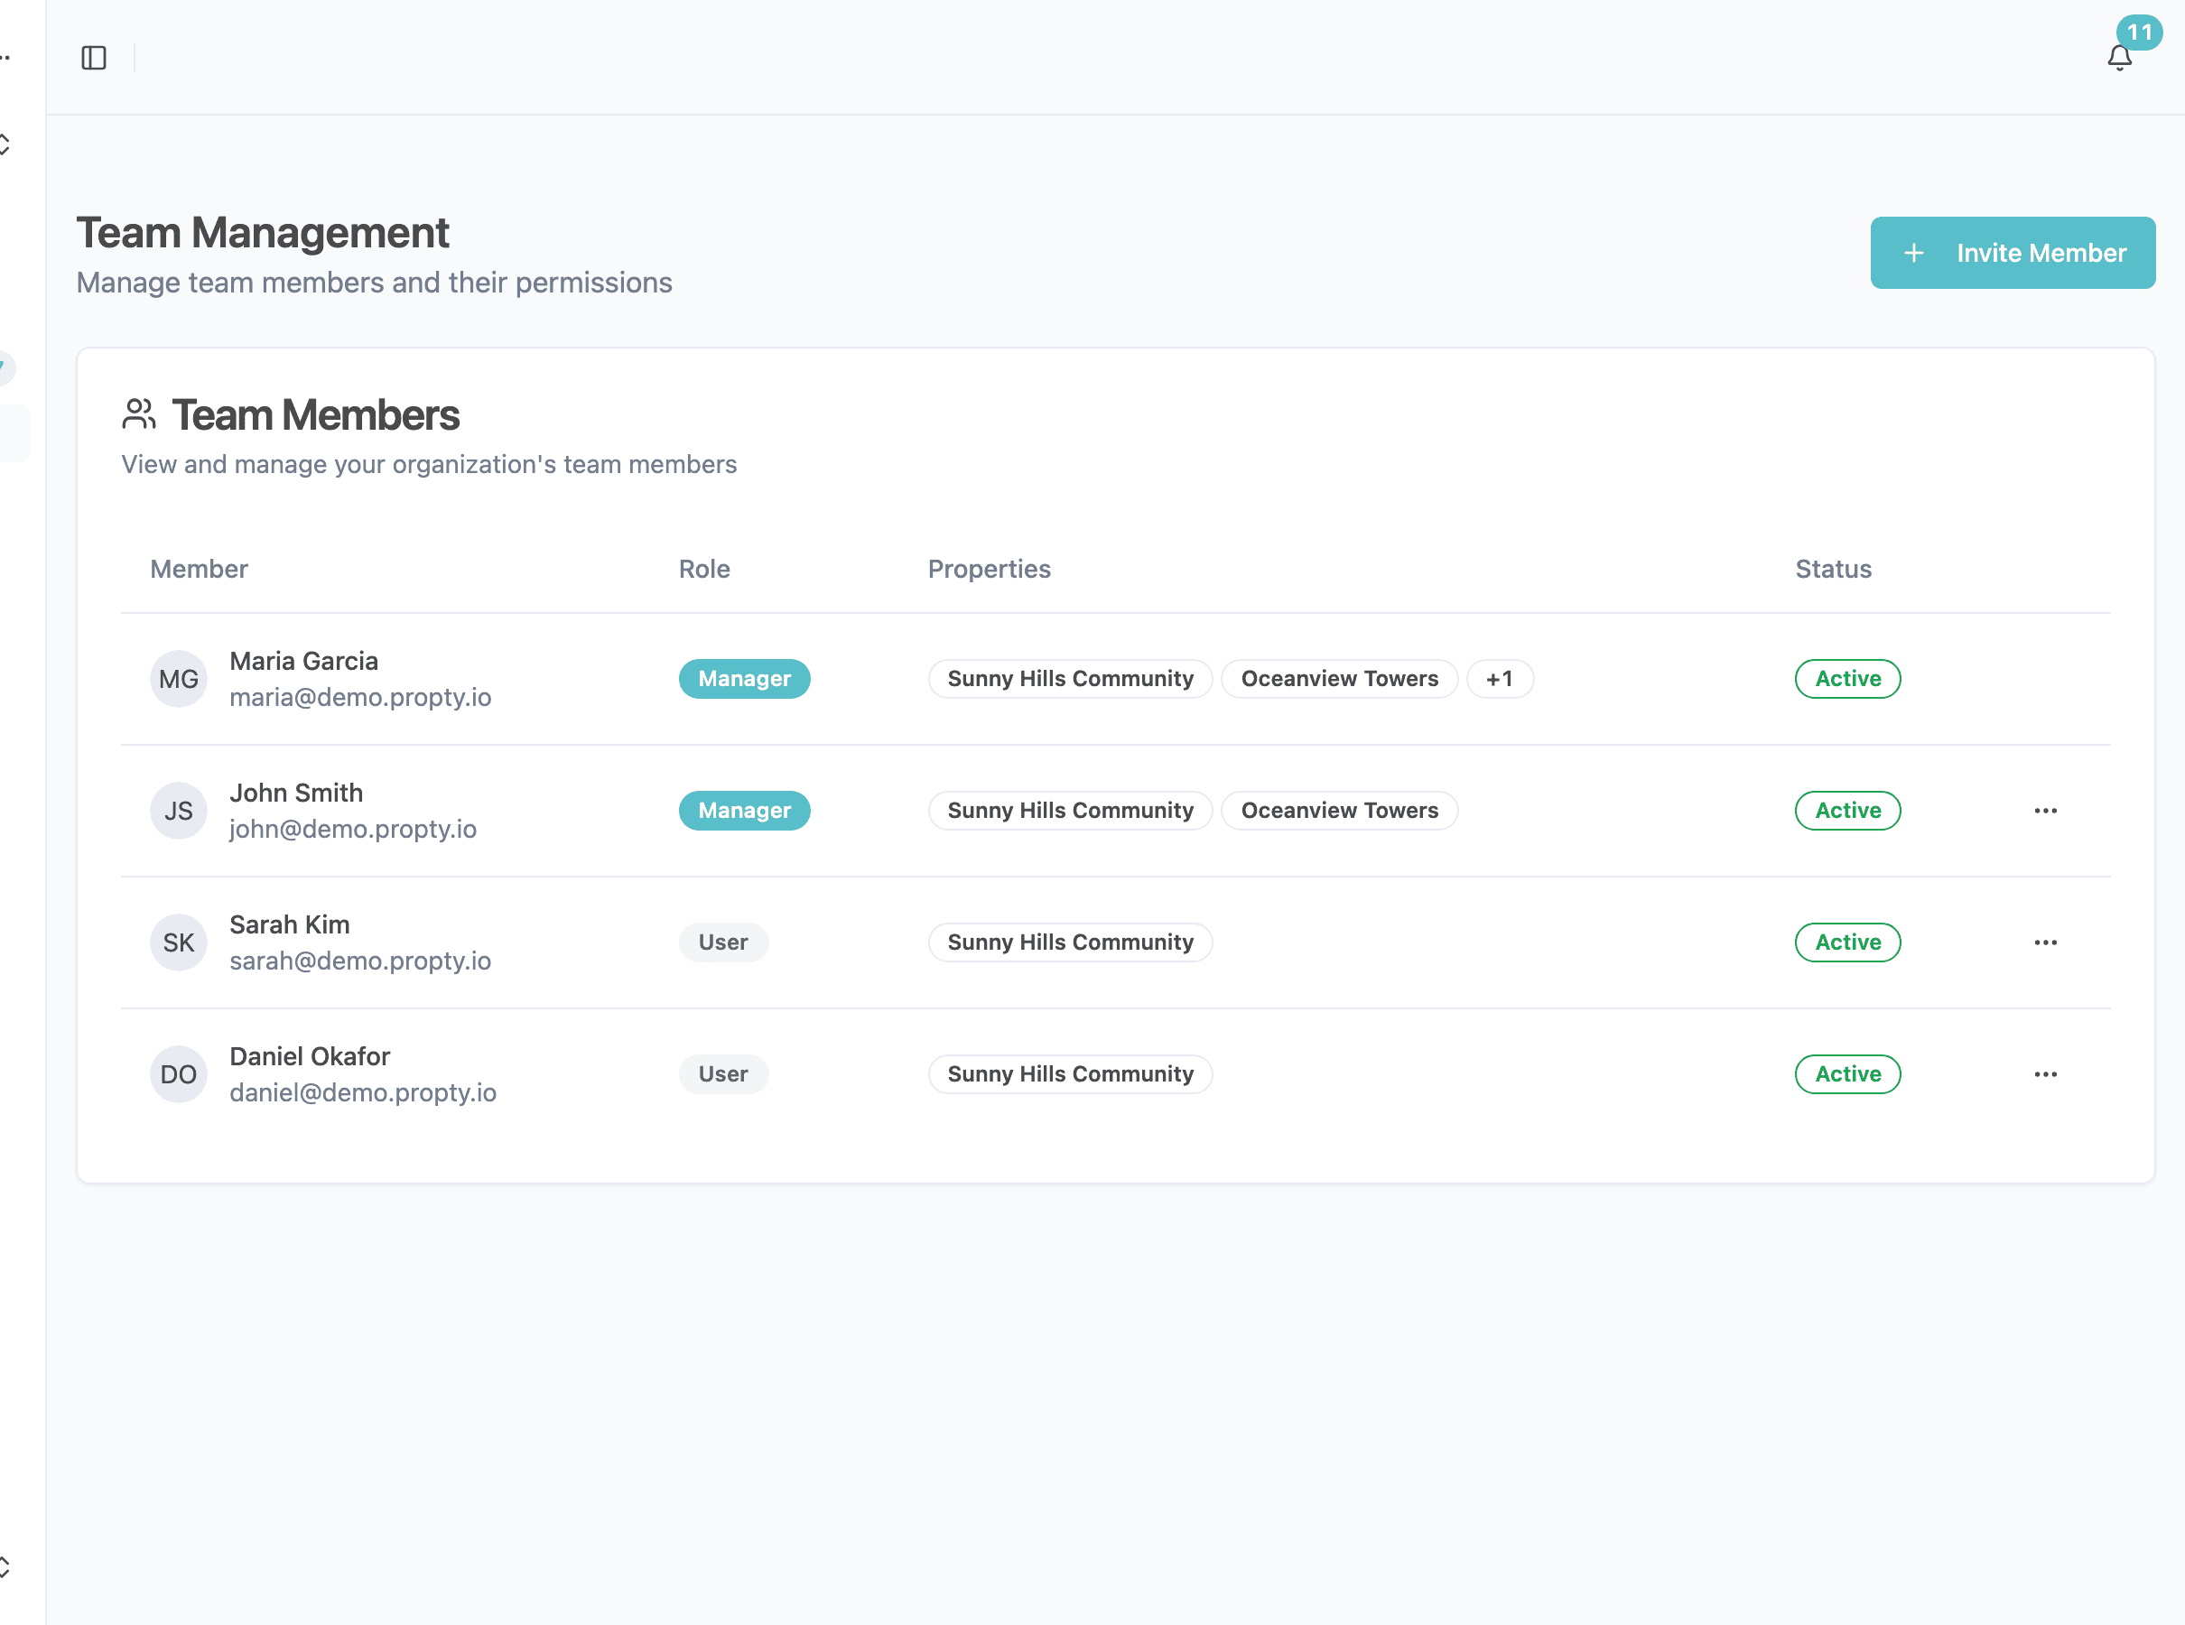Click the Member column header
Screen dimensions: 2185x1625
[199, 569]
